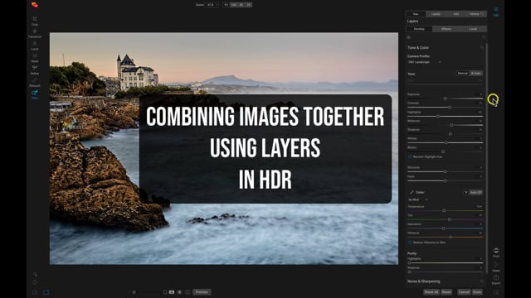Switch to the Develop tab
This screenshot has height=298, width=531.
click(419, 29)
